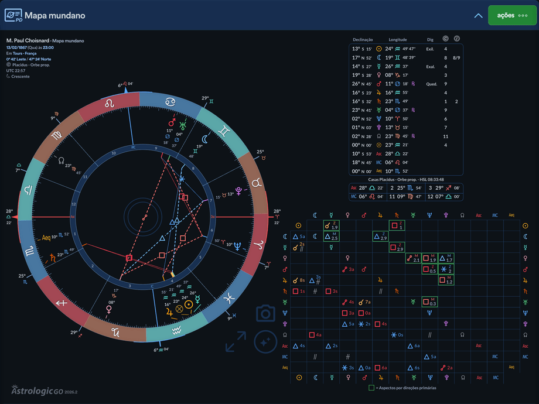Select the Uranus glyph next to Mars in the wheel
Screen dimensions: 539x404
(183, 125)
